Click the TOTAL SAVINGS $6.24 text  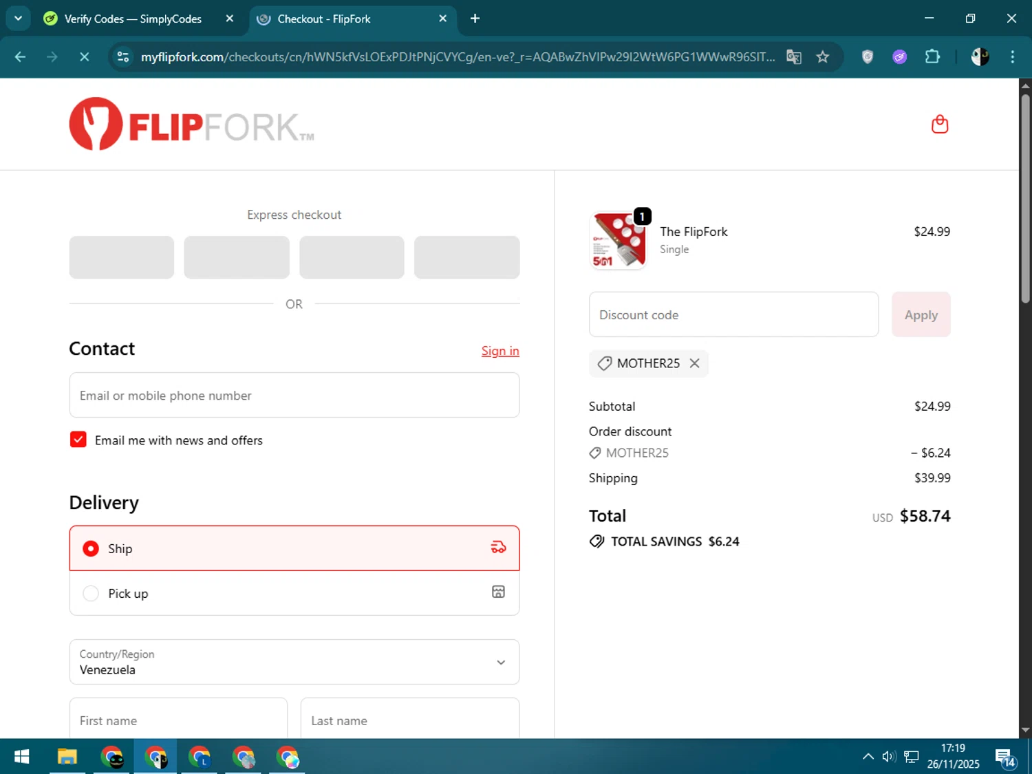675,541
